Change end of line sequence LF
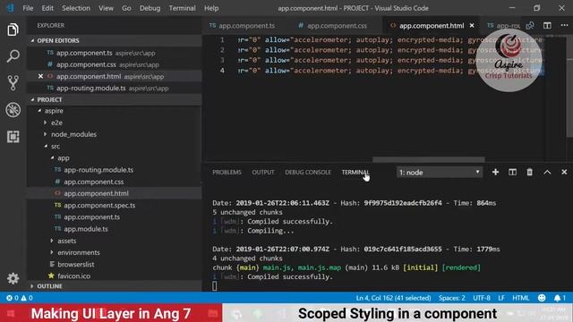This screenshot has width=573, height=322. 501,298
